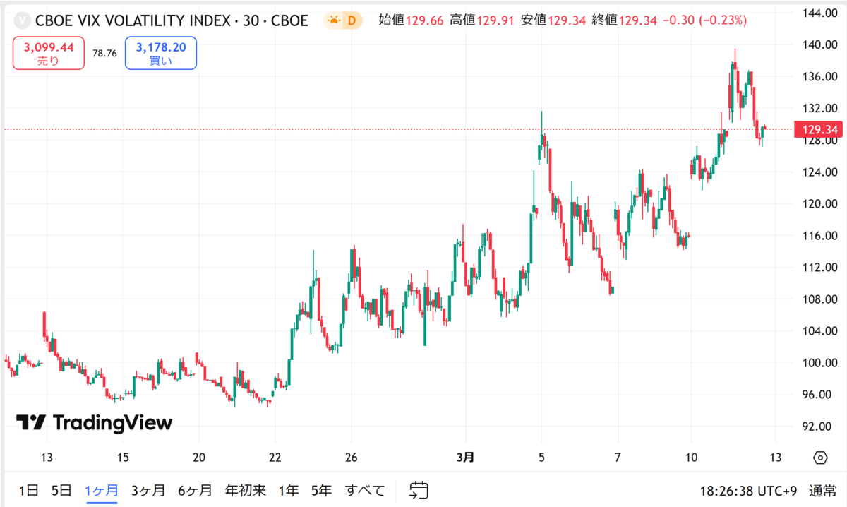Image resolution: width=847 pixels, height=507 pixels.
Task: Click the 3月 date axis label
Action: coord(466,457)
